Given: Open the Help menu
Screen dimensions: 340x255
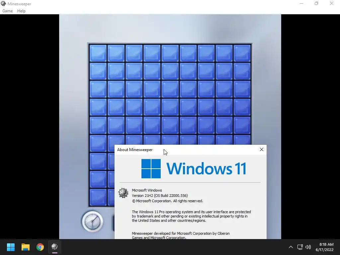Looking at the screenshot, I should click(21, 11).
